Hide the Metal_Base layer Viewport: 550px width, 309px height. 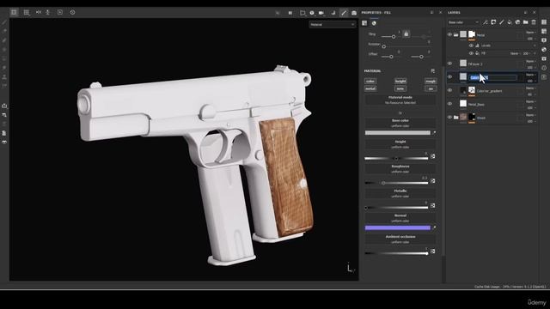click(449, 104)
